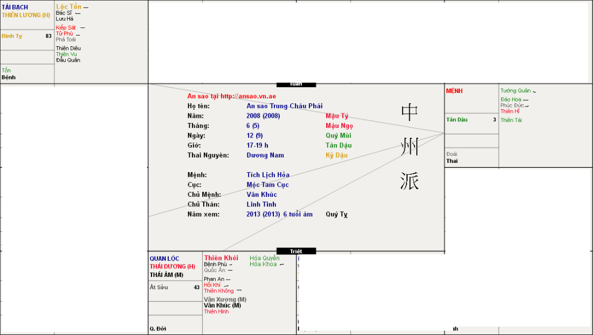This screenshot has height=335, width=593.
Task: Click the Triệt marker label
Action: (x=296, y=251)
